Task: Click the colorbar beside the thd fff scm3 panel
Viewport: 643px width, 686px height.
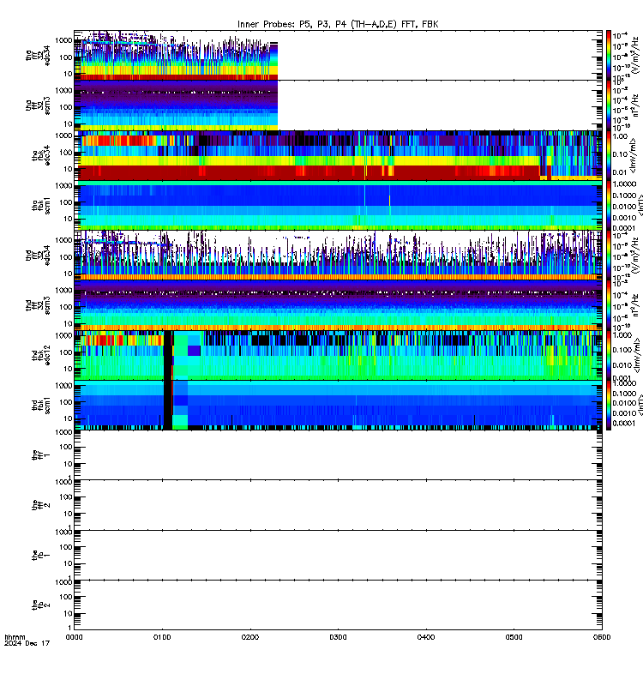Action: click(609, 305)
